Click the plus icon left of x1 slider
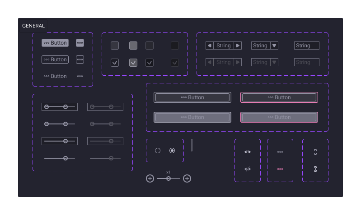 tap(150, 178)
